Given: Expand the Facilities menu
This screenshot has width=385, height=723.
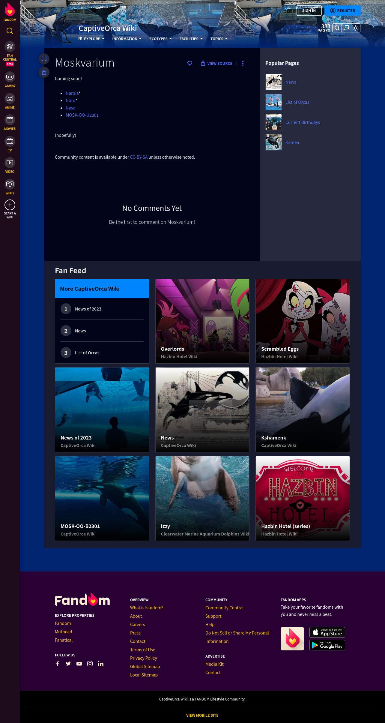Looking at the screenshot, I should click(191, 39).
